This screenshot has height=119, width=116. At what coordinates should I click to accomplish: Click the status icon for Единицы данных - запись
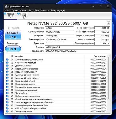(x=7, y=78)
